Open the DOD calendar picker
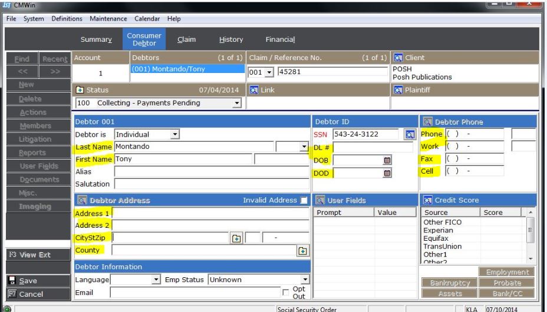Viewport: 547px width, 312px height. 387,173
